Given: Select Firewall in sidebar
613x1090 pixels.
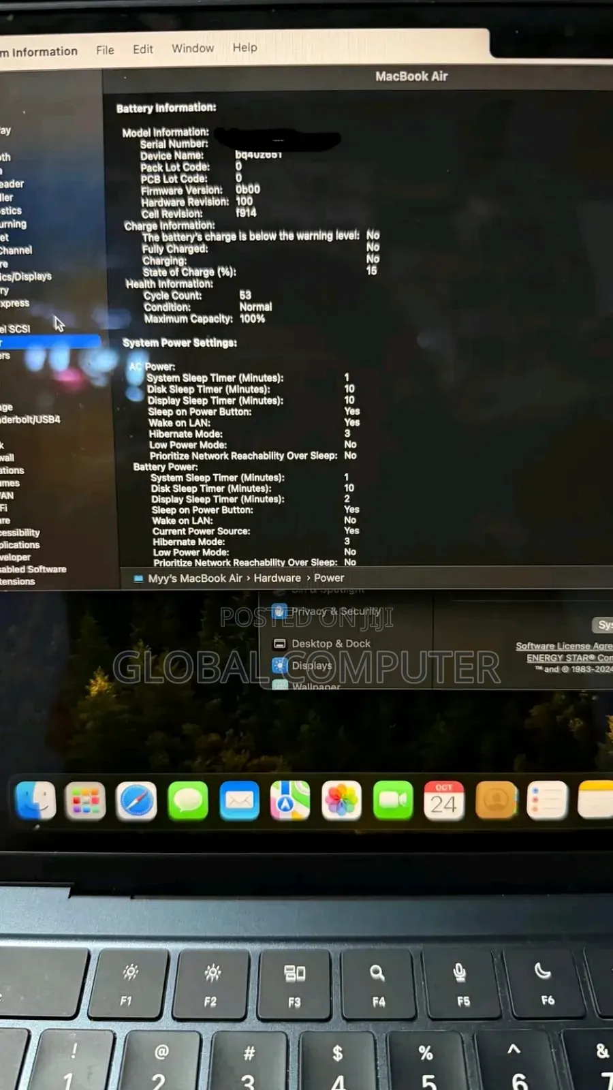Looking at the screenshot, I should pyautogui.click(x=7, y=458).
